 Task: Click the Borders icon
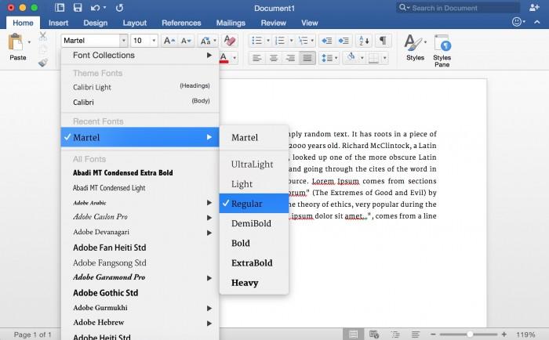[373, 58]
